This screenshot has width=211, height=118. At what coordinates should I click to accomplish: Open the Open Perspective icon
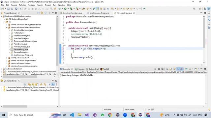[x=200, y=9]
